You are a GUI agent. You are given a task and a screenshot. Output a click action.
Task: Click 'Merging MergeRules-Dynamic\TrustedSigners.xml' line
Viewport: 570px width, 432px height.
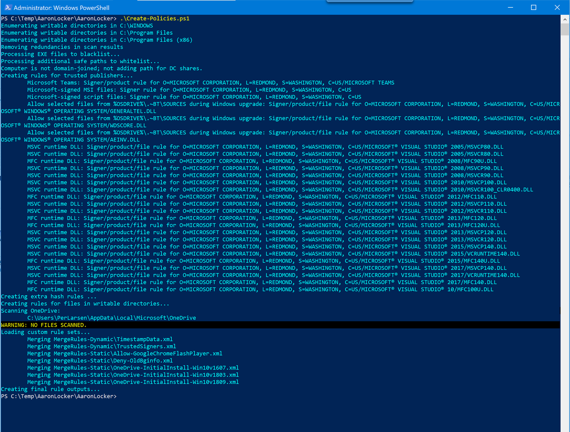(x=102, y=346)
